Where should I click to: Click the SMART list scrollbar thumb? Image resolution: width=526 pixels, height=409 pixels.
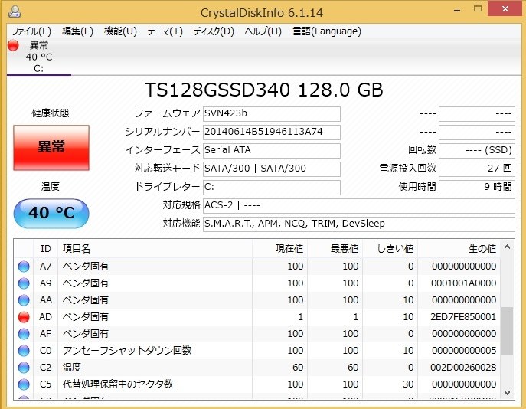(507, 331)
